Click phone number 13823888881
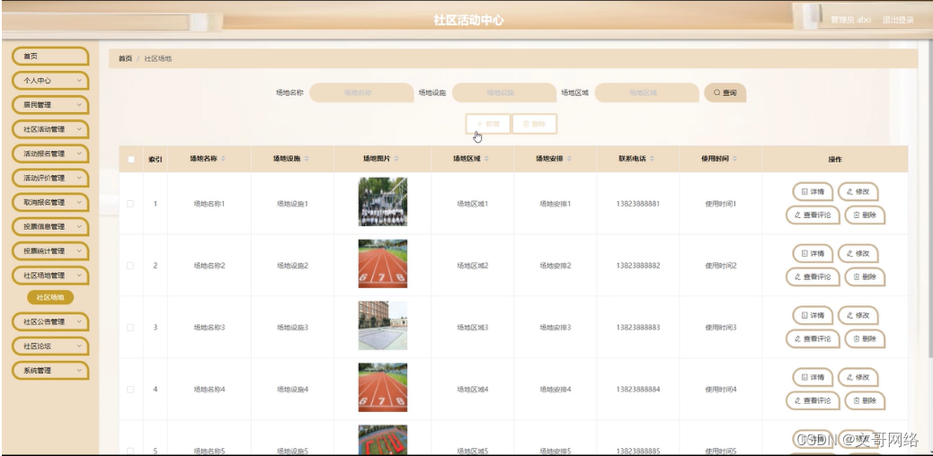This screenshot has width=933, height=456. click(x=638, y=204)
